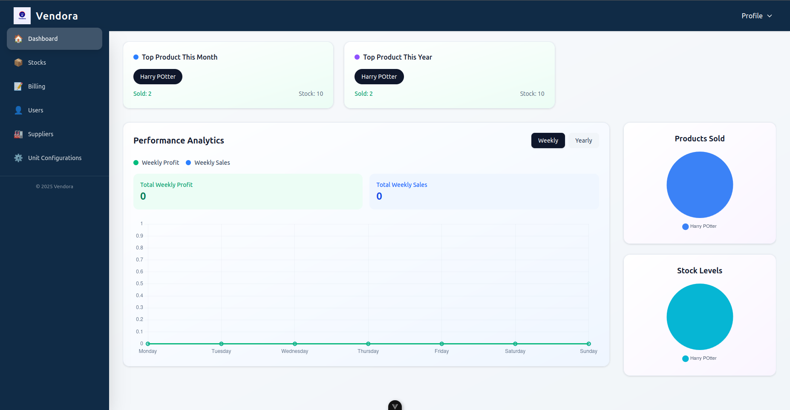This screenshot has height=410, width=790.
Task: Click the Monday data point on chart
Action: point(148,344)
